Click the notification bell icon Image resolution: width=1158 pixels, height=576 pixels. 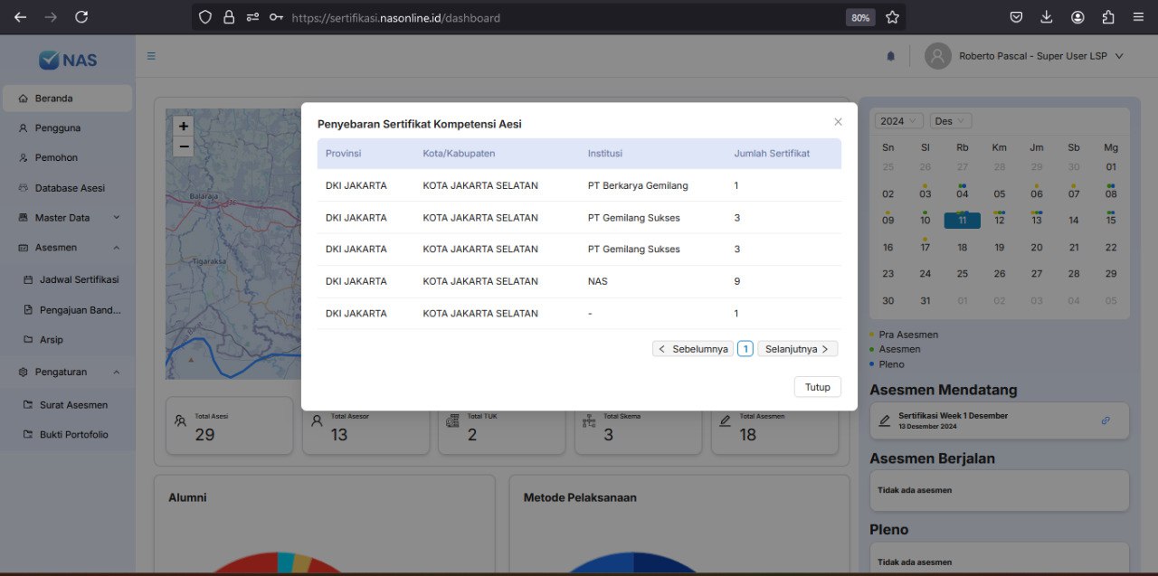[890, 56]
